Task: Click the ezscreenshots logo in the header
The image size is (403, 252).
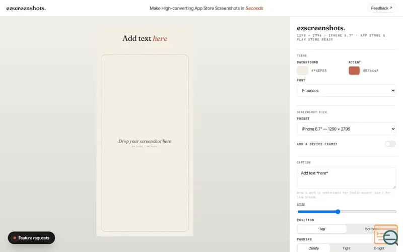Action: tap(26, 8)
